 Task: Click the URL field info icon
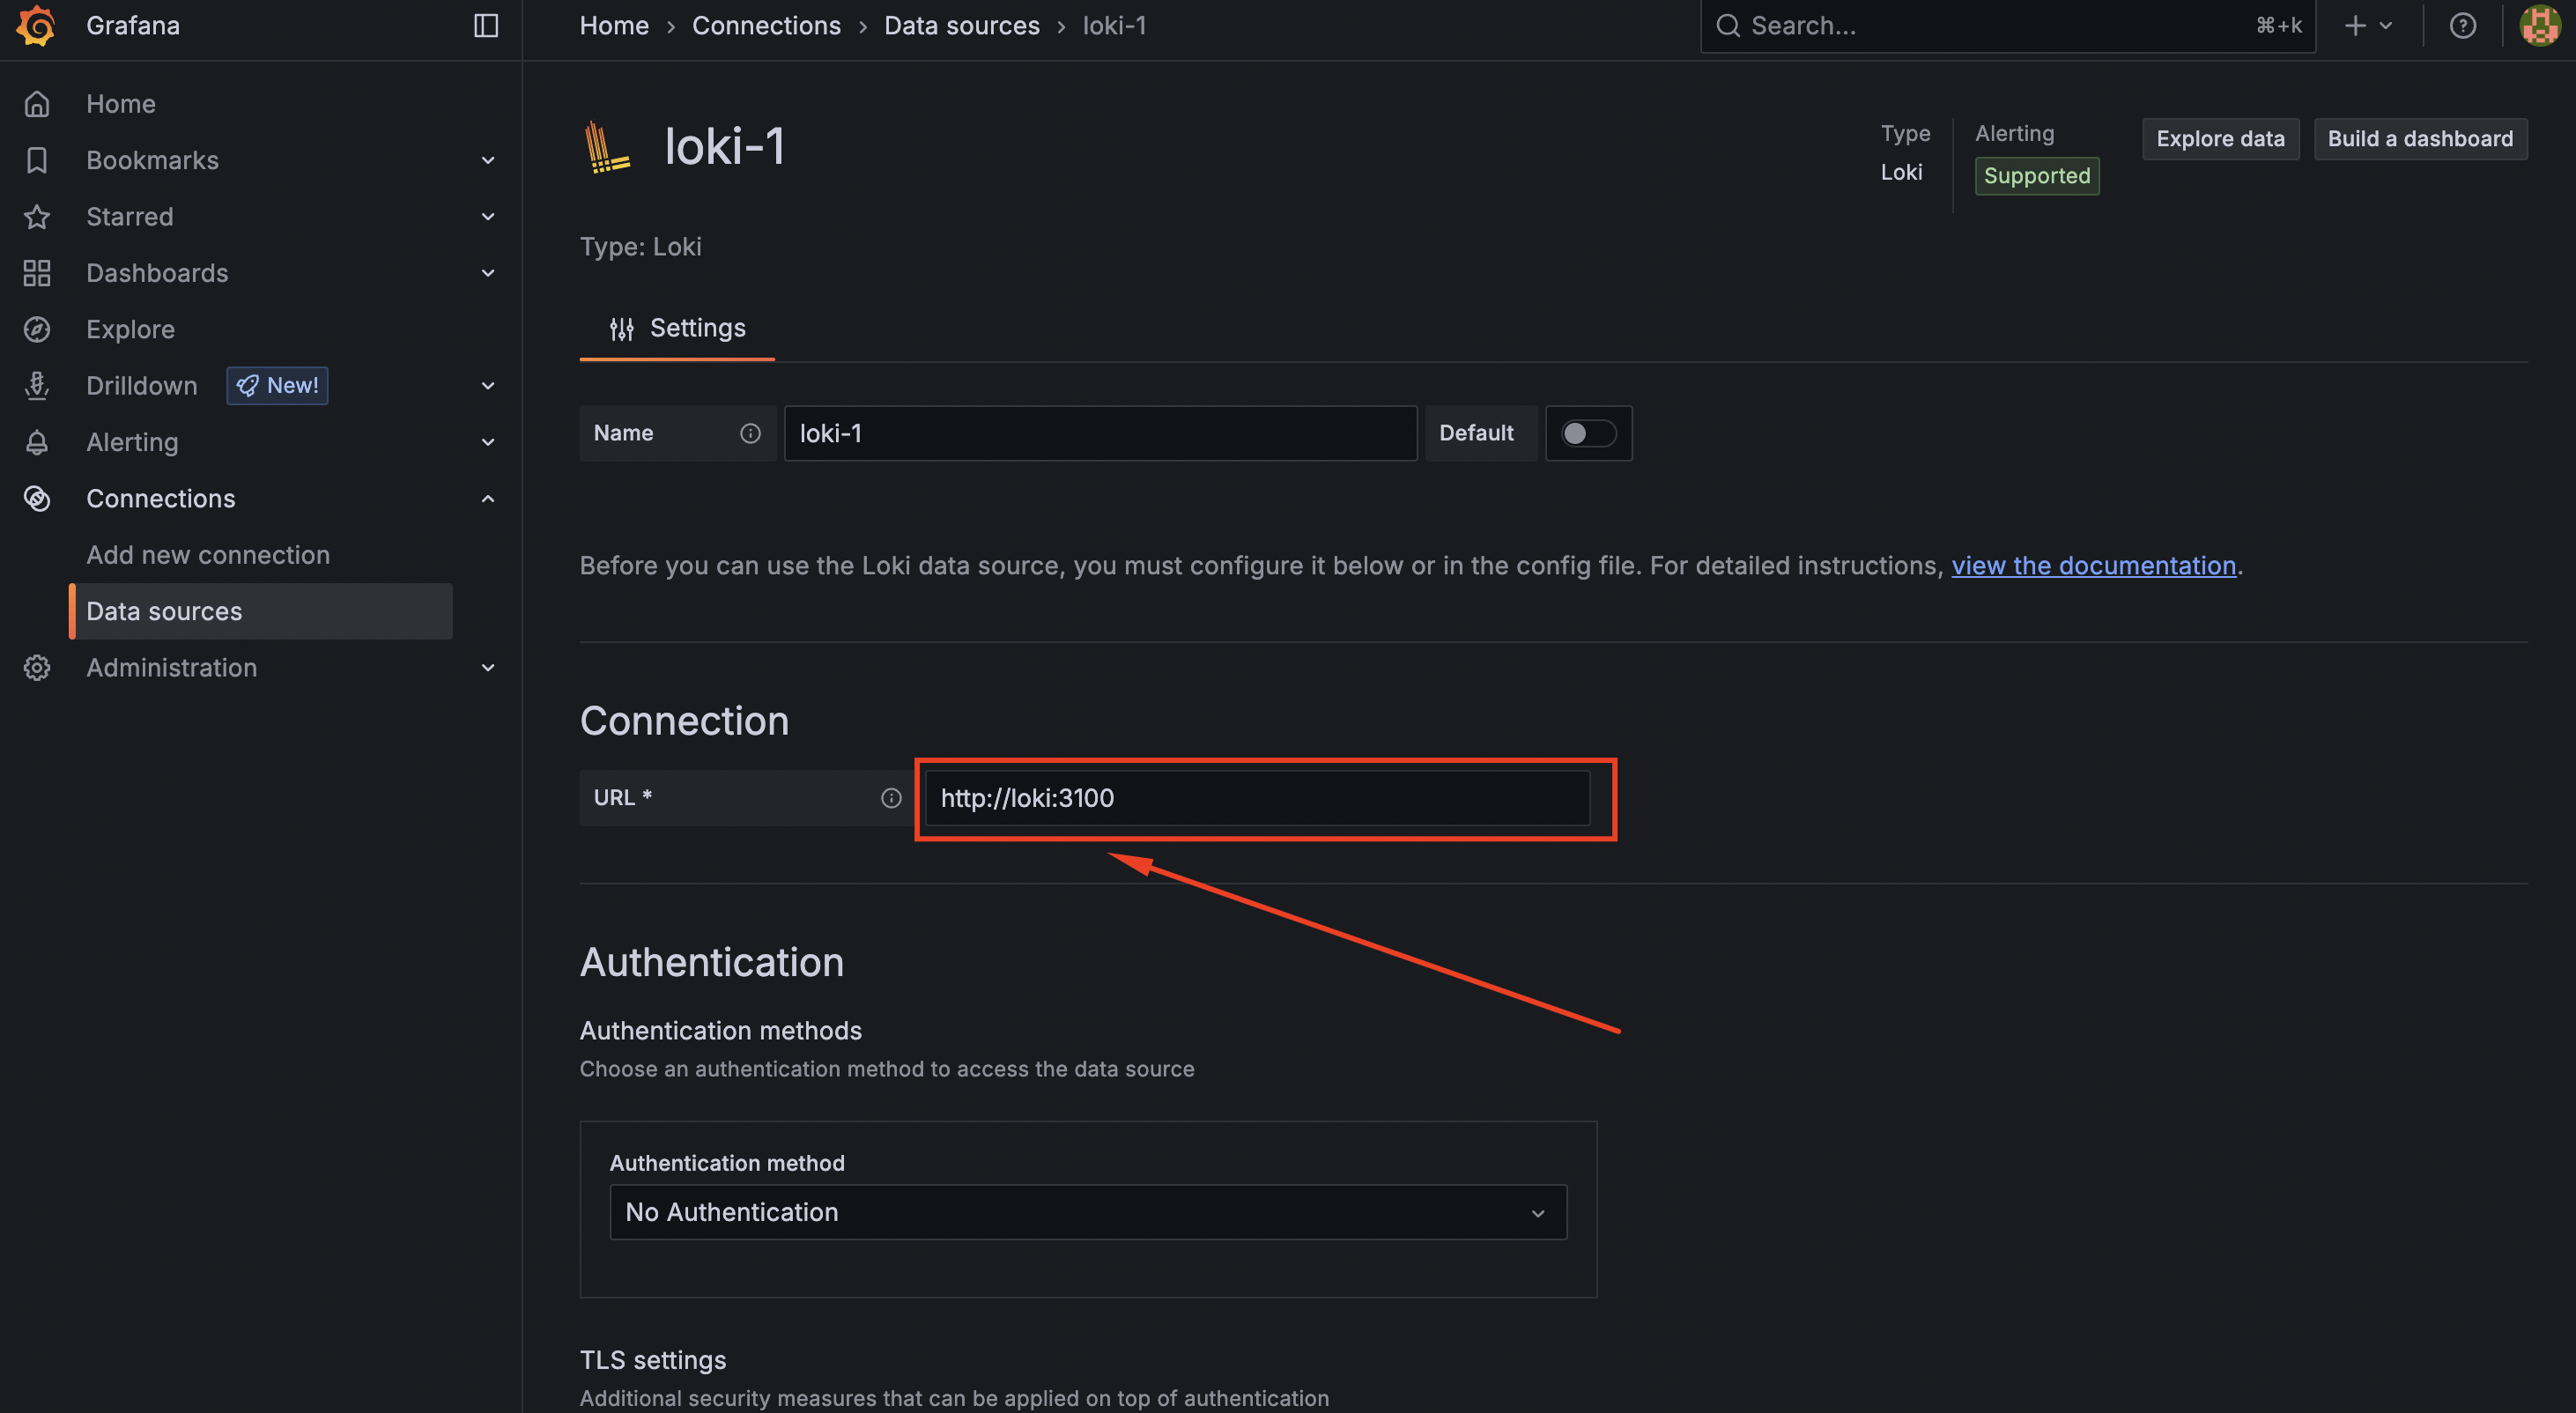pyautogui.click(x=890, y=798)
